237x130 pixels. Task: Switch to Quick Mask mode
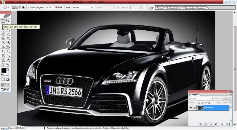(8, 80)
